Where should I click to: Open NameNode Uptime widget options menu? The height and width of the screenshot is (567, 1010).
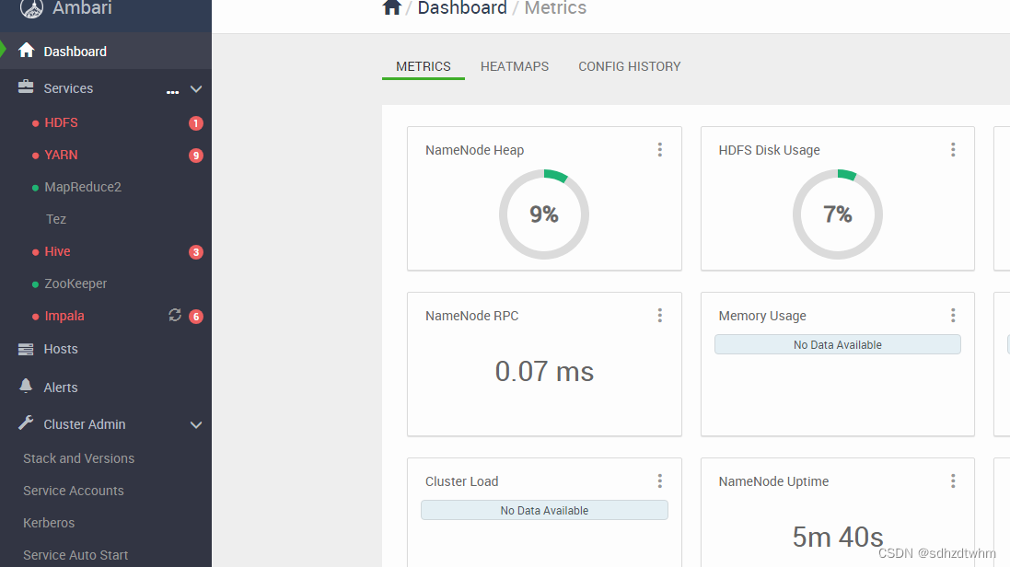(x=953, y=480)
